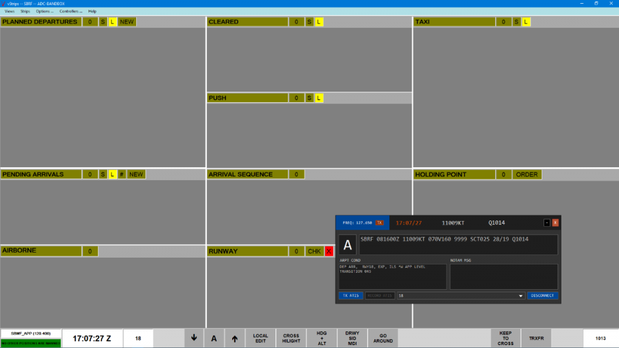619x348 pixels.
Task: Open the Options menu
Action: tap(44, 11)
